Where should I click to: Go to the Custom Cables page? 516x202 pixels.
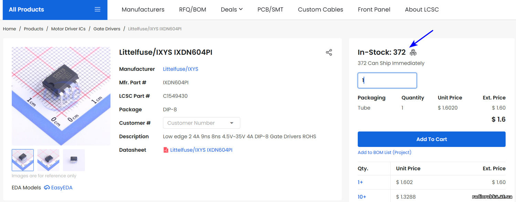click(320, 10)
